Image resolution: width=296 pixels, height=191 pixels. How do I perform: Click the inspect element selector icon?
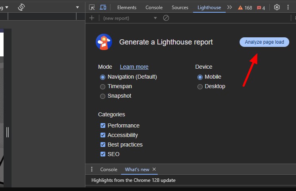click(x=92, y=7)
